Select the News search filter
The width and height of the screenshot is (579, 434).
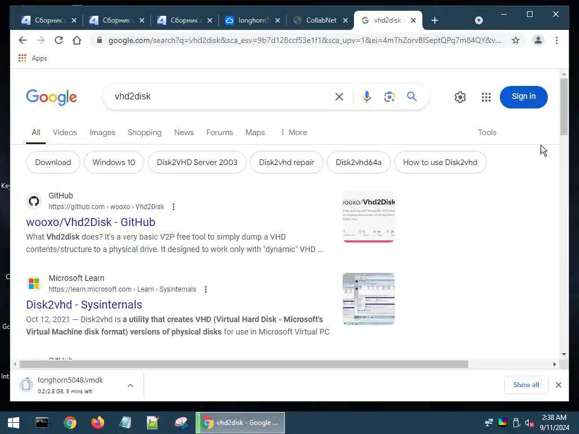184,132
